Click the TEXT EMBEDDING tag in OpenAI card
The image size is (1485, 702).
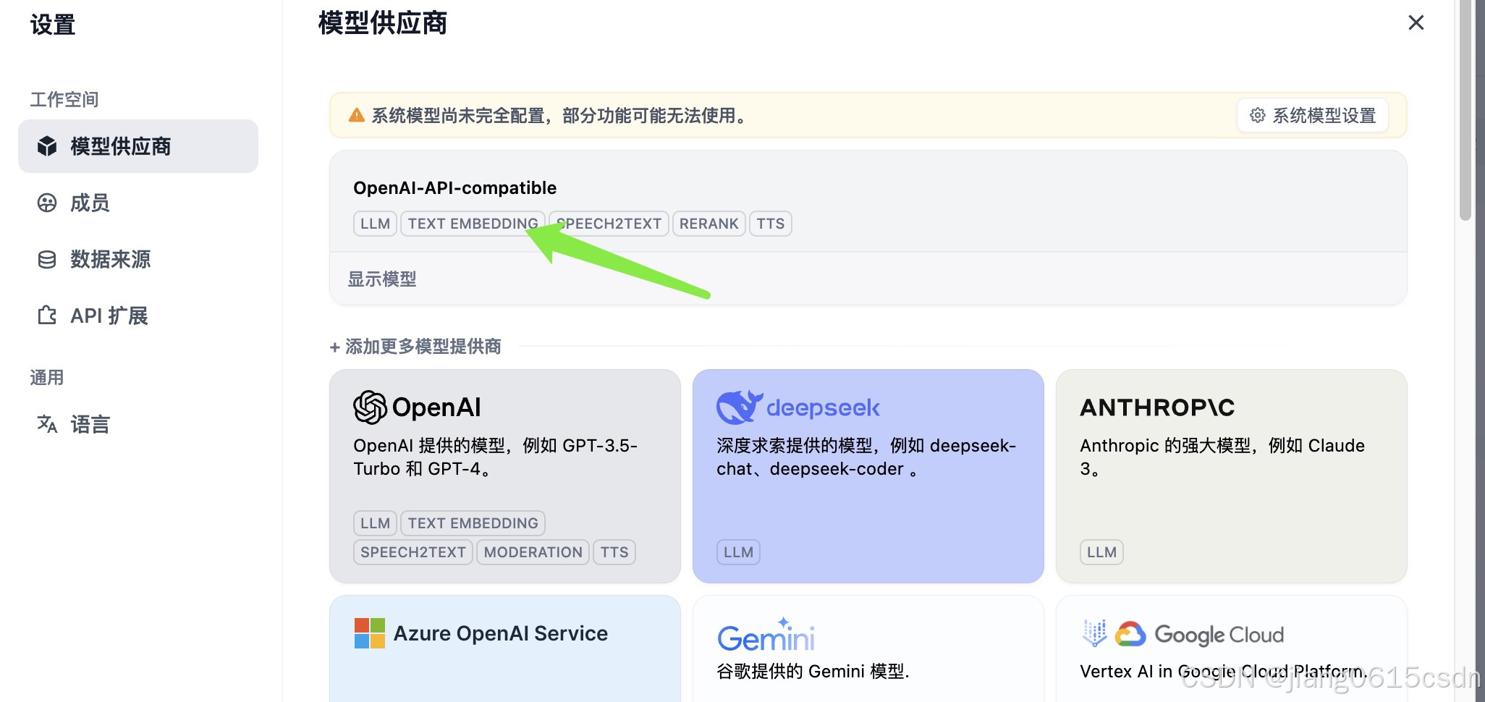click(x=473, y=523)
